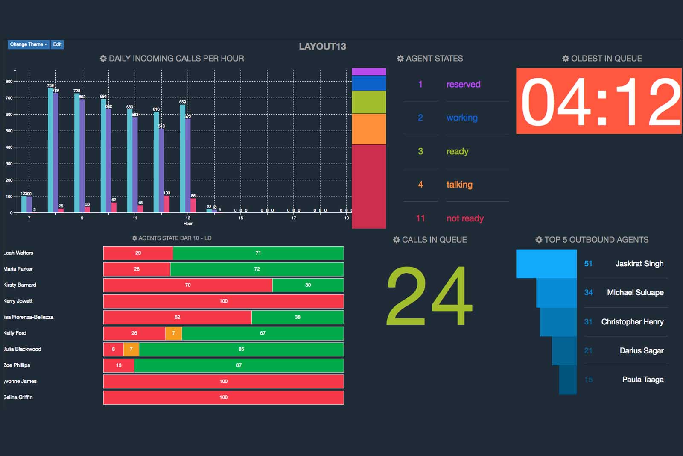Select the red not ready segment in state bar
683x456 pixels.
[369, 186]
